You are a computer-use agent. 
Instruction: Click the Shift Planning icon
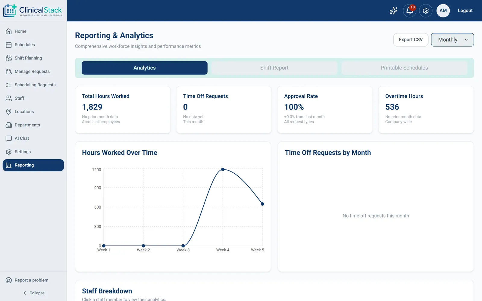point(9,58)
